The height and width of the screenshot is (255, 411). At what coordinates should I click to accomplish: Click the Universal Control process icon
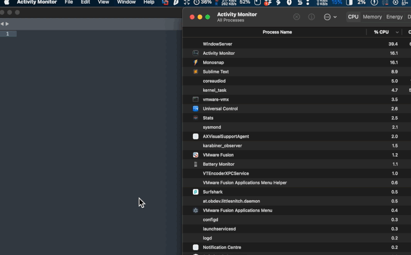click(195, 109)
